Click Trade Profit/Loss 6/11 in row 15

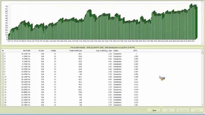(x=80, y=89)
